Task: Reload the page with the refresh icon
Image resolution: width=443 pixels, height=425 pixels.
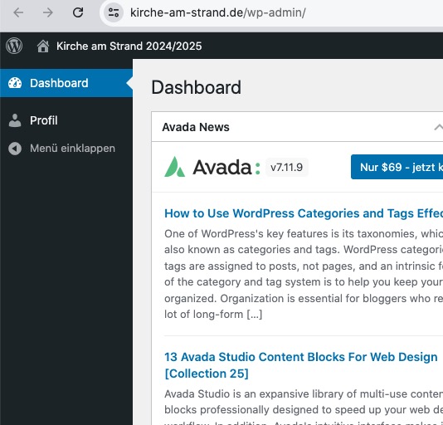Action: (x=78, y=12)
